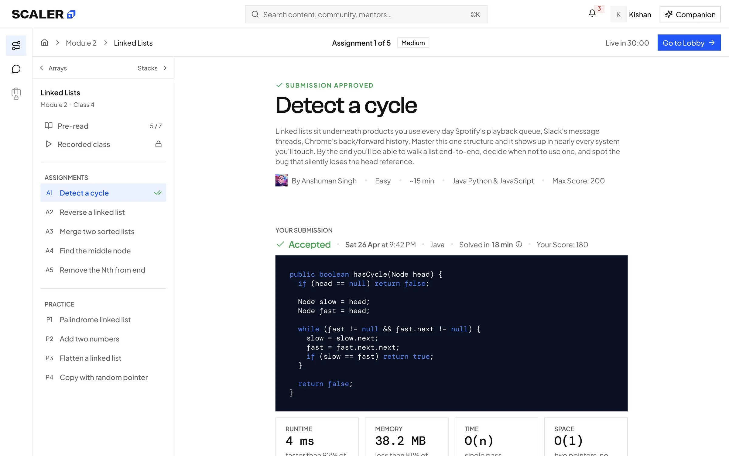This screenshot has height=456, width=729.
Task: Click the double-check mark on Detect a cycle
Action: coord(158,192)
